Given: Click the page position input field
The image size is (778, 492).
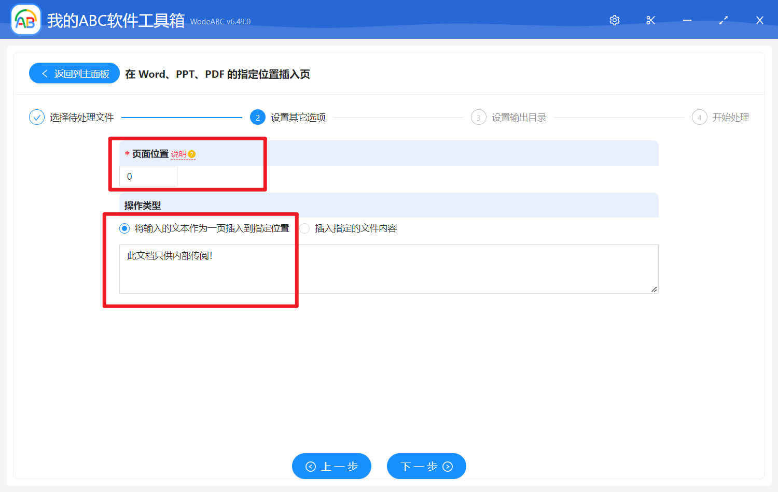Looking at the screenshot, I should click(148, 176).
